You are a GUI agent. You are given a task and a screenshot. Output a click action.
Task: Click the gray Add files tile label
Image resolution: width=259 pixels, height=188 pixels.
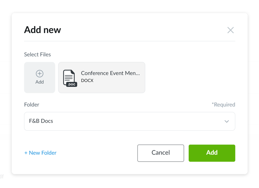40,82
